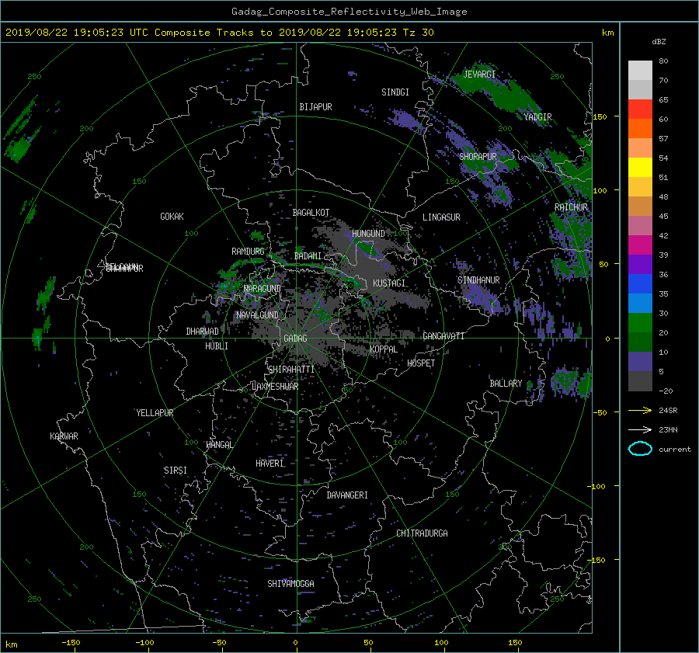
Task: Click the HUBLI city label
Action: pyautogui.click(x=216, y=346)
